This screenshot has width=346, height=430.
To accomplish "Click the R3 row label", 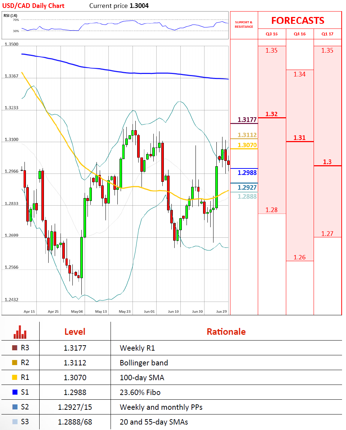I will point(25,348).
